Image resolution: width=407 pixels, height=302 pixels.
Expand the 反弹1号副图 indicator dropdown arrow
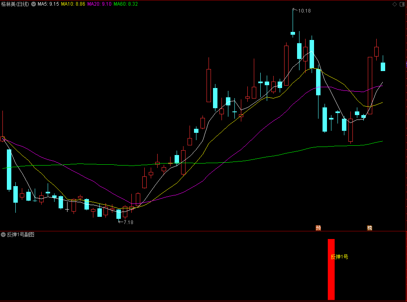pos(3,235)
